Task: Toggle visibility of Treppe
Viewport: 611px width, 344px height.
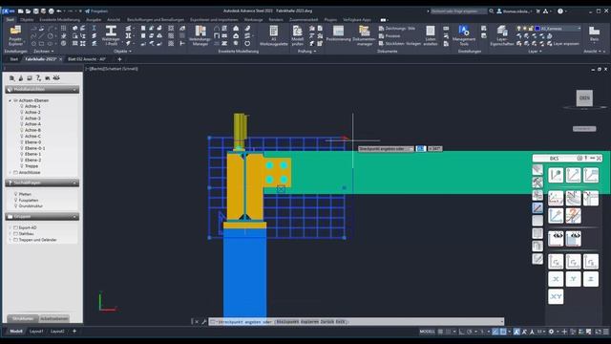Action: (22, 166)
